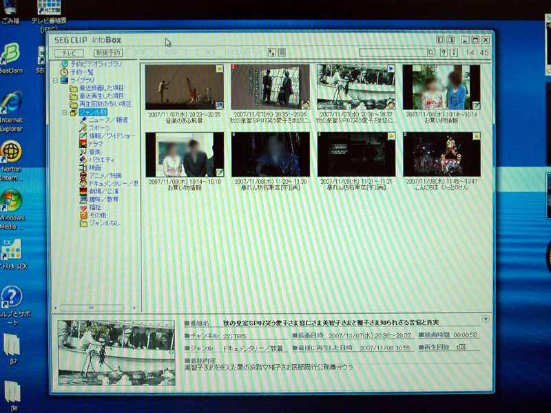Switch to thumbnail view mode

[x=273, y=52]
